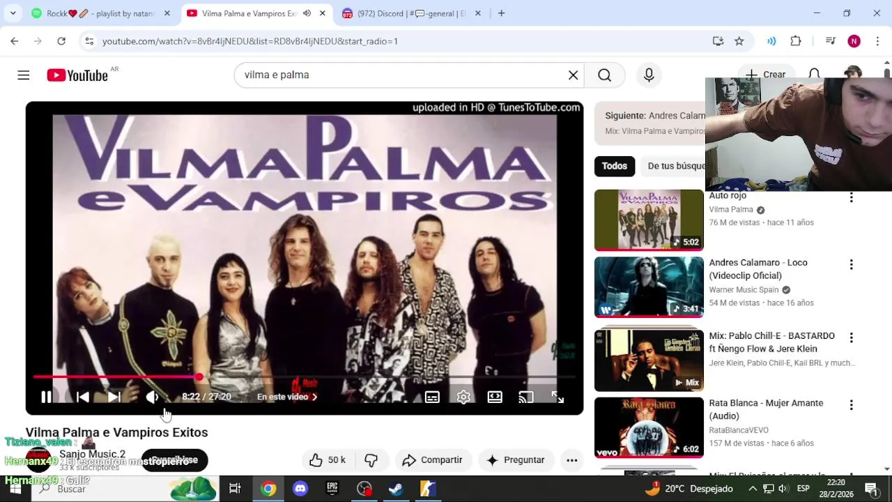Switch to the Discord #general browser tab
The height and width of the screenshot is (502, 892).
click(410, 13)
